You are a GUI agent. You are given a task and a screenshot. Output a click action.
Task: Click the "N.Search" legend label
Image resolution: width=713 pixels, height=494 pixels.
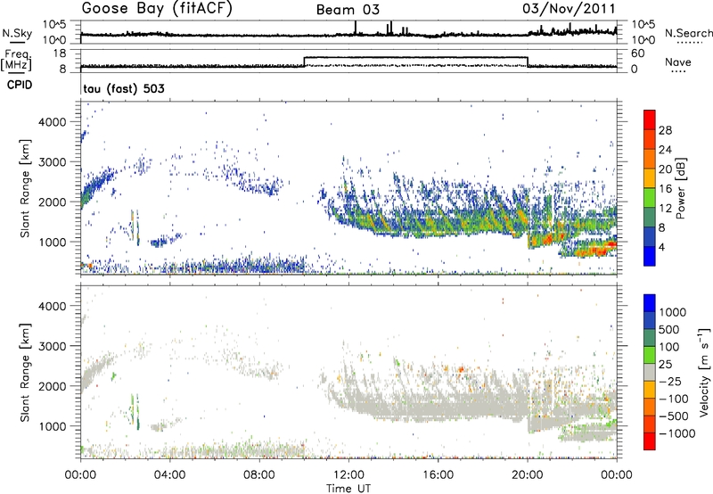[x=688, y=33]
